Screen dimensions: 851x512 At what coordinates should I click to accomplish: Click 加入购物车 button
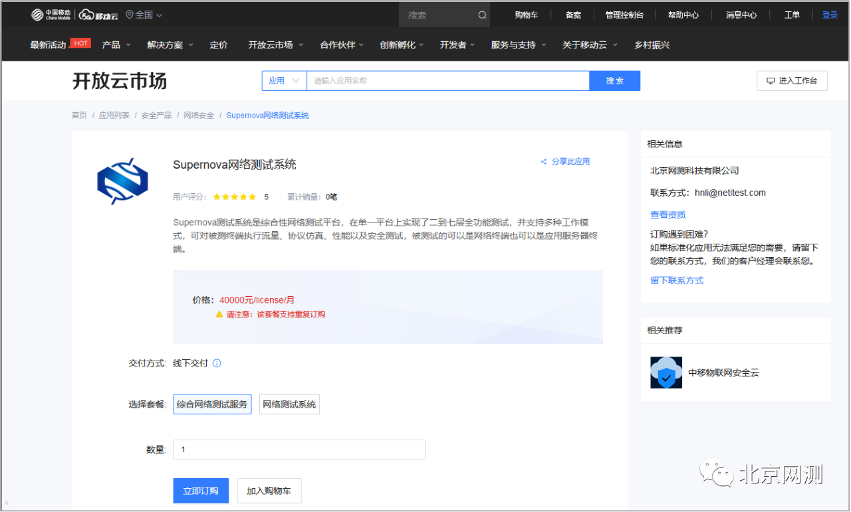tap(269, 491)
